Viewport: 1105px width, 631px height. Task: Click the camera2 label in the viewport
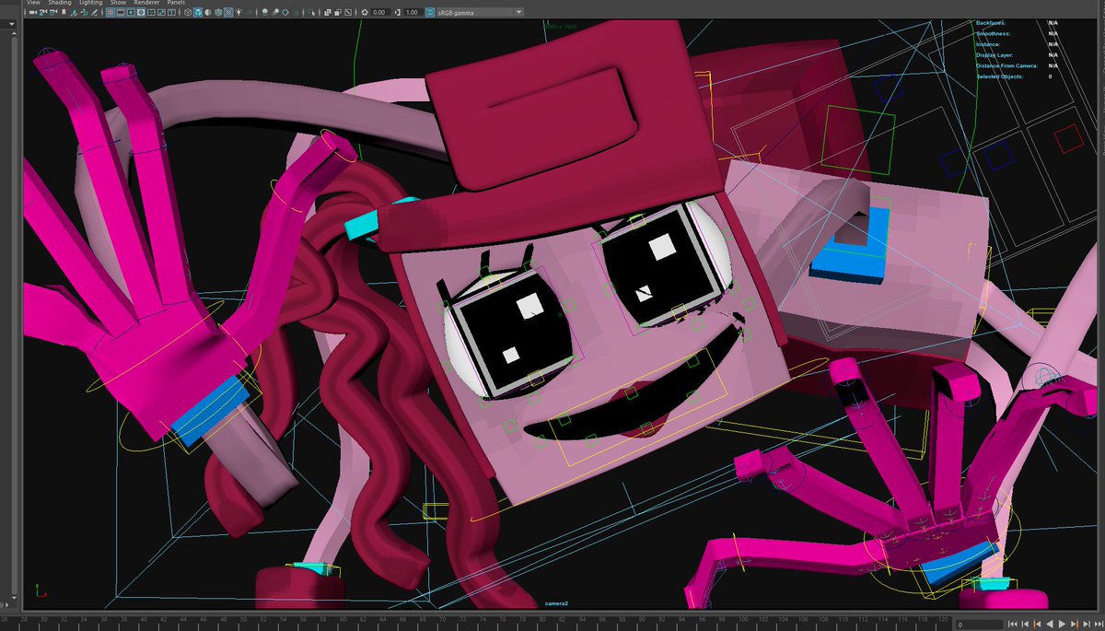pos(555,603)
